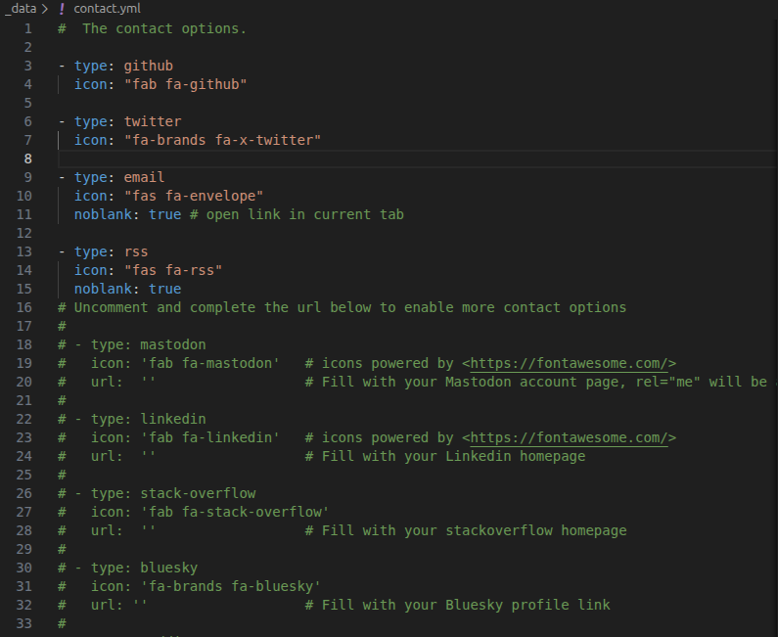Viewport: 778px width, 637px height.
Task: Open the _data folder breadcrumb
Action: [x=21, y=9]
